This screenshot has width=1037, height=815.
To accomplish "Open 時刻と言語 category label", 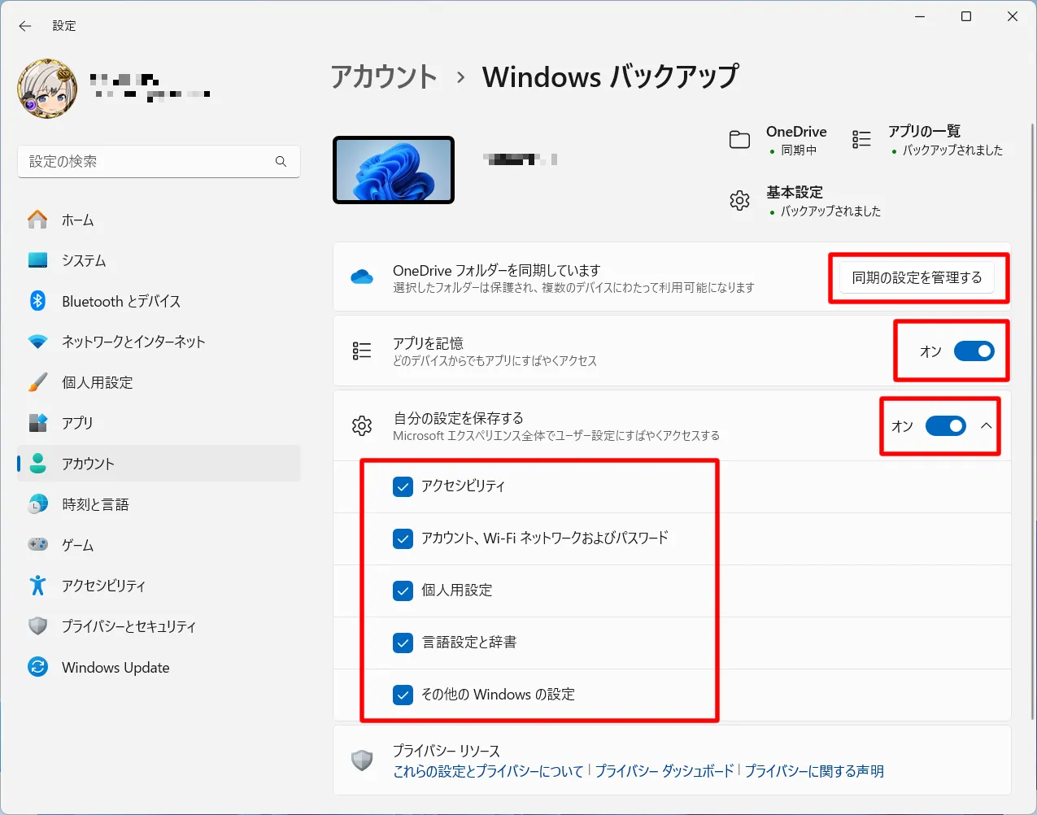I will (x=95, y=504).
